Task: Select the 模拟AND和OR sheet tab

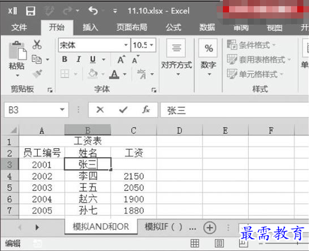Action: point(101,227)
